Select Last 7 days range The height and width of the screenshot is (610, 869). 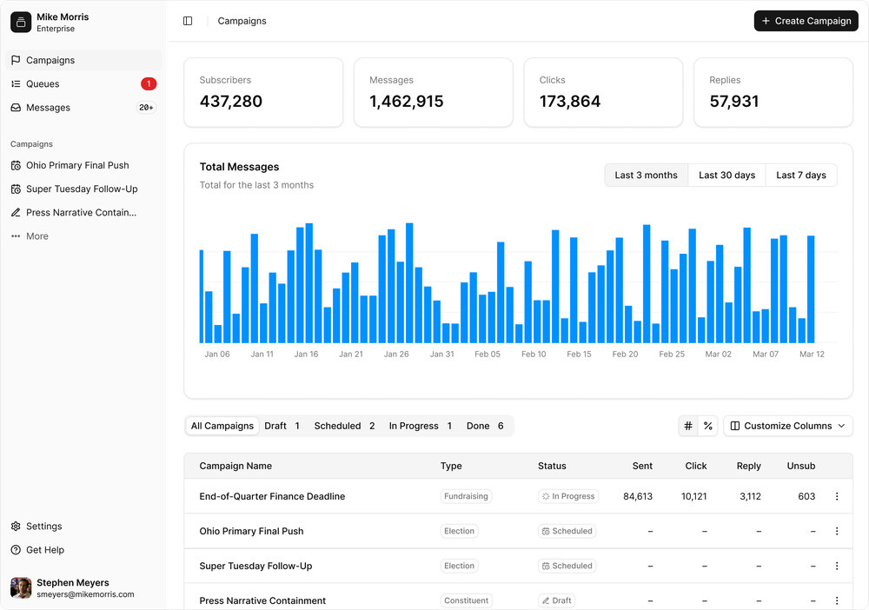pos(801,175)
